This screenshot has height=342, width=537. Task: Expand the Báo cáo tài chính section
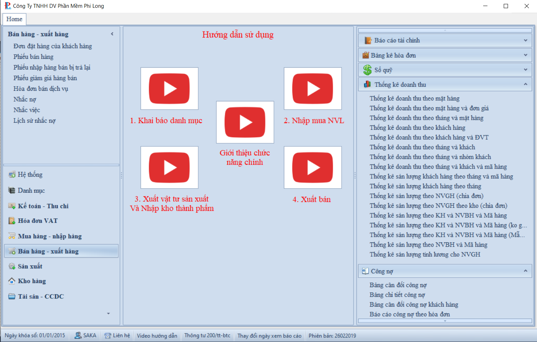(525, 40)
